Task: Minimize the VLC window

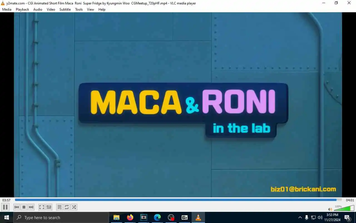Action: click(x=324, y=3)
